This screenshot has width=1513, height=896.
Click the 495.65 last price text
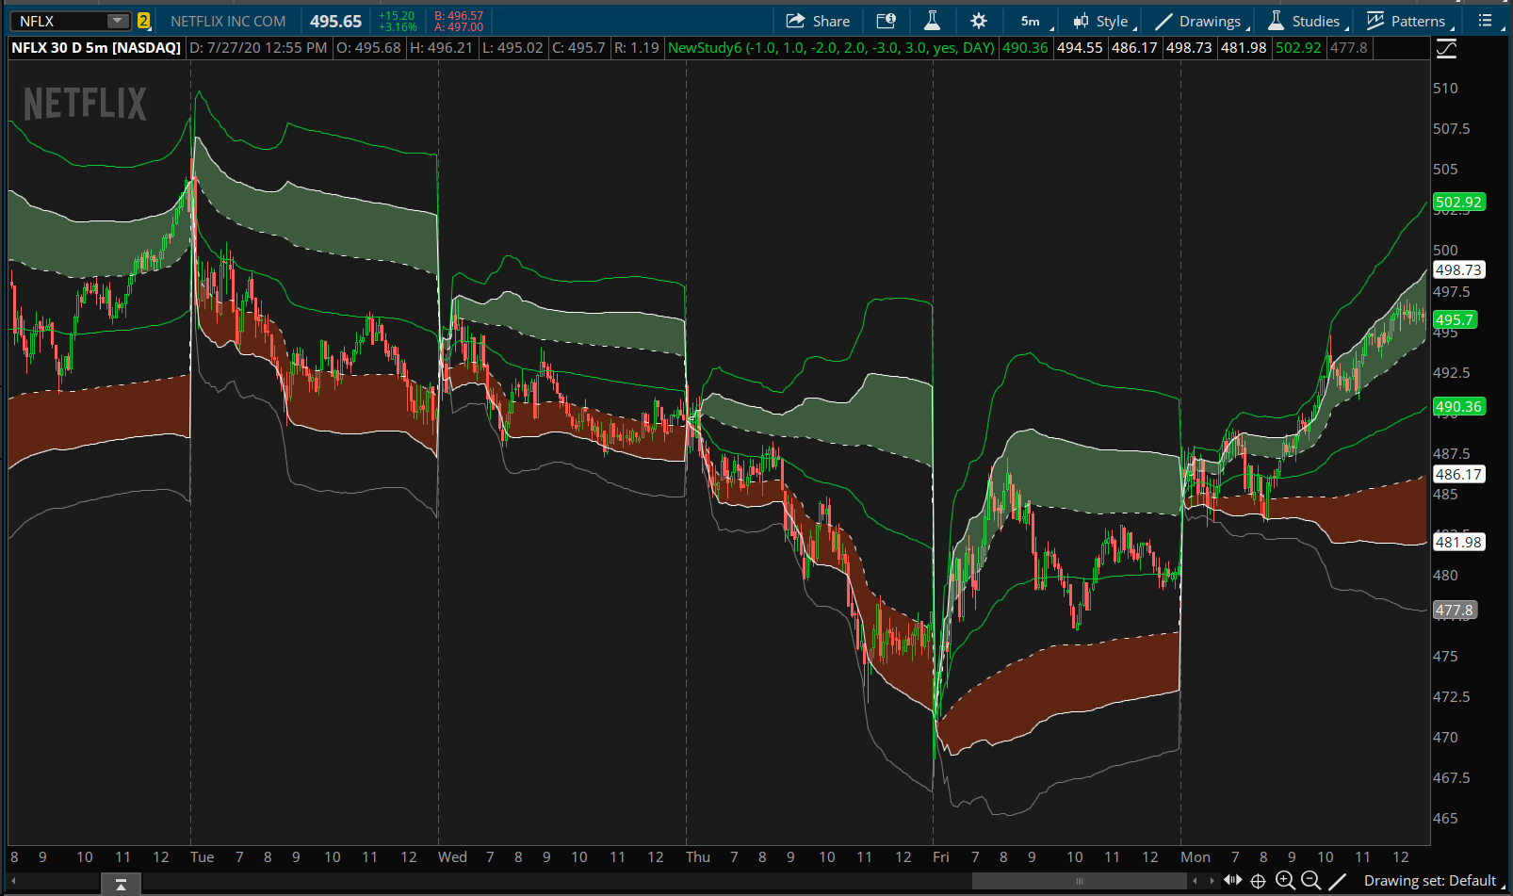(336, 21)
